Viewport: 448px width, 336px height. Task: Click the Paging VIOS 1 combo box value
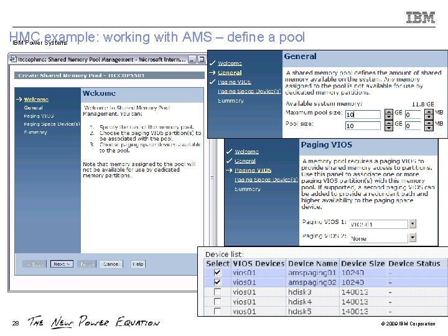click(379, 224)
